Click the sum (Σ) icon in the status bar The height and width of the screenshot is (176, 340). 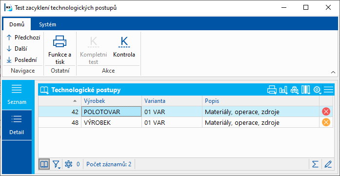click(315, 164)
